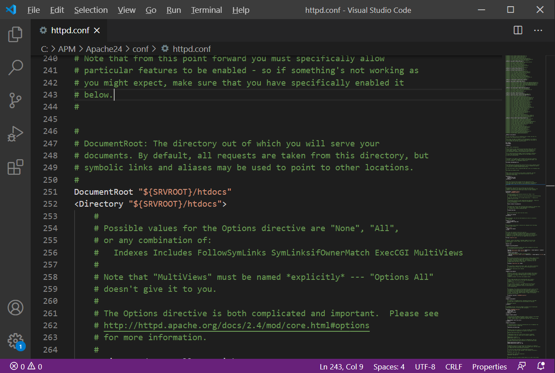
Task: Click line number 251 in gutter
Action: tap(50, 192)
